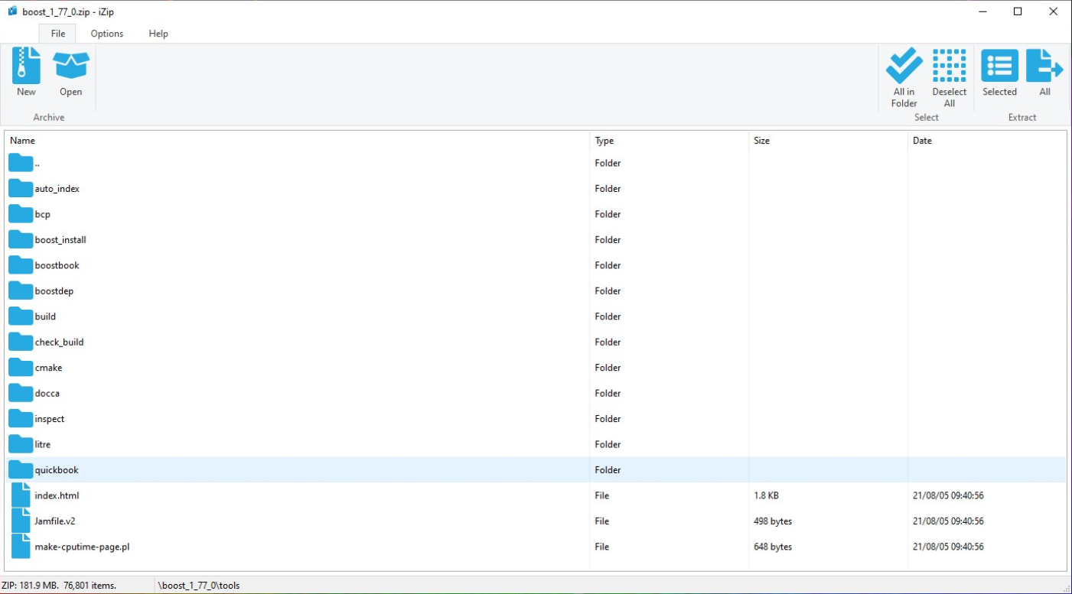Sort by the Date column header
Image resolution: width=1072 pixels, height=594 pixels.
(987, 141)
